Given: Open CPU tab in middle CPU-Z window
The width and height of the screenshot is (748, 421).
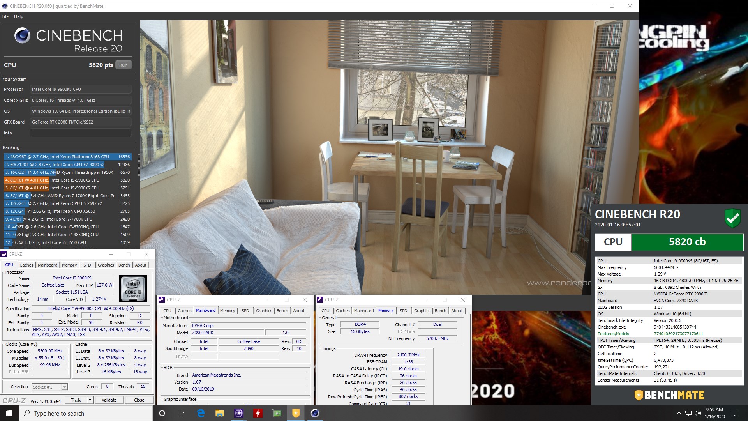Looking at the screenshot, I should pyautogui.click(x=167, y=311).
